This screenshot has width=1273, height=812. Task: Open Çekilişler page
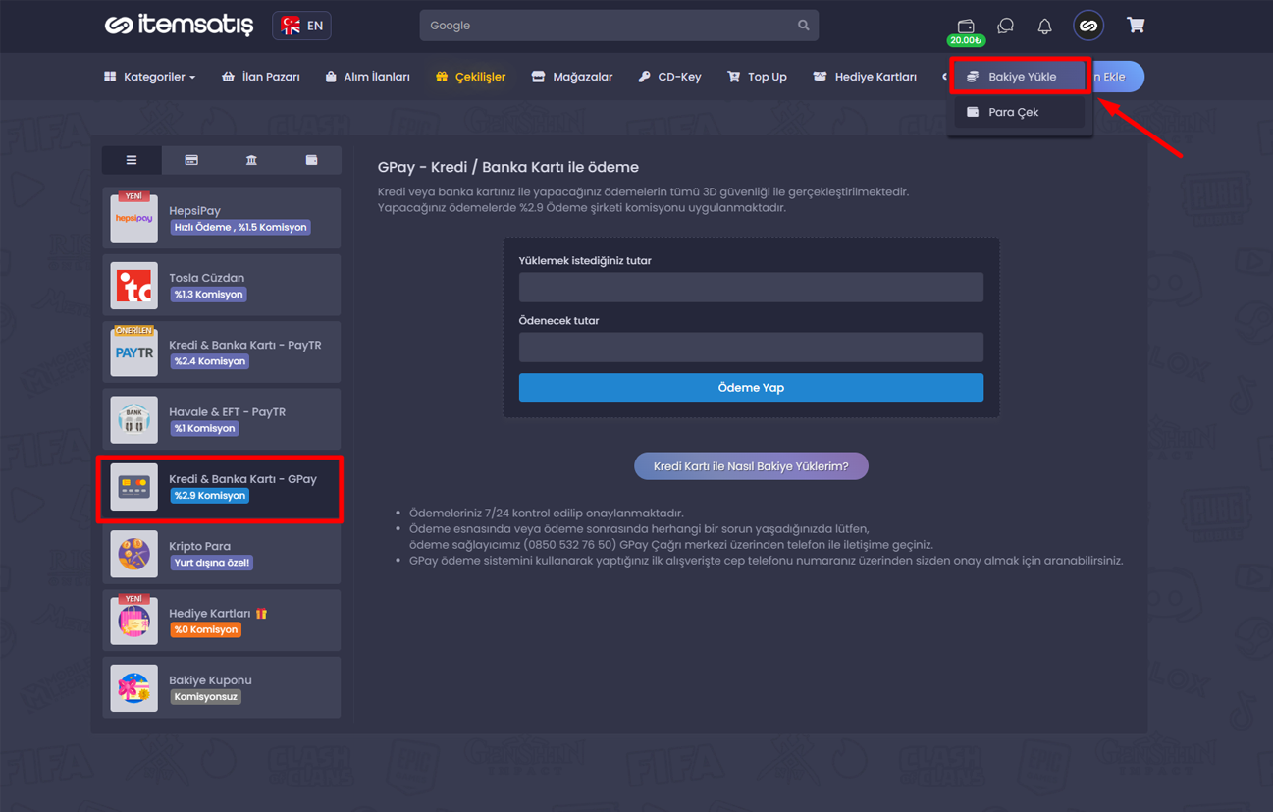click(471, 77)
